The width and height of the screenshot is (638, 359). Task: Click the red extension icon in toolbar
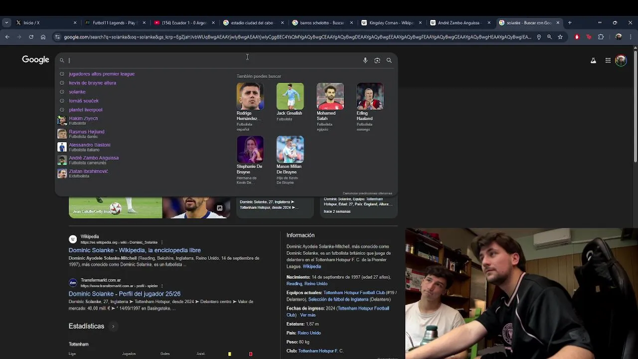(577, 37)
